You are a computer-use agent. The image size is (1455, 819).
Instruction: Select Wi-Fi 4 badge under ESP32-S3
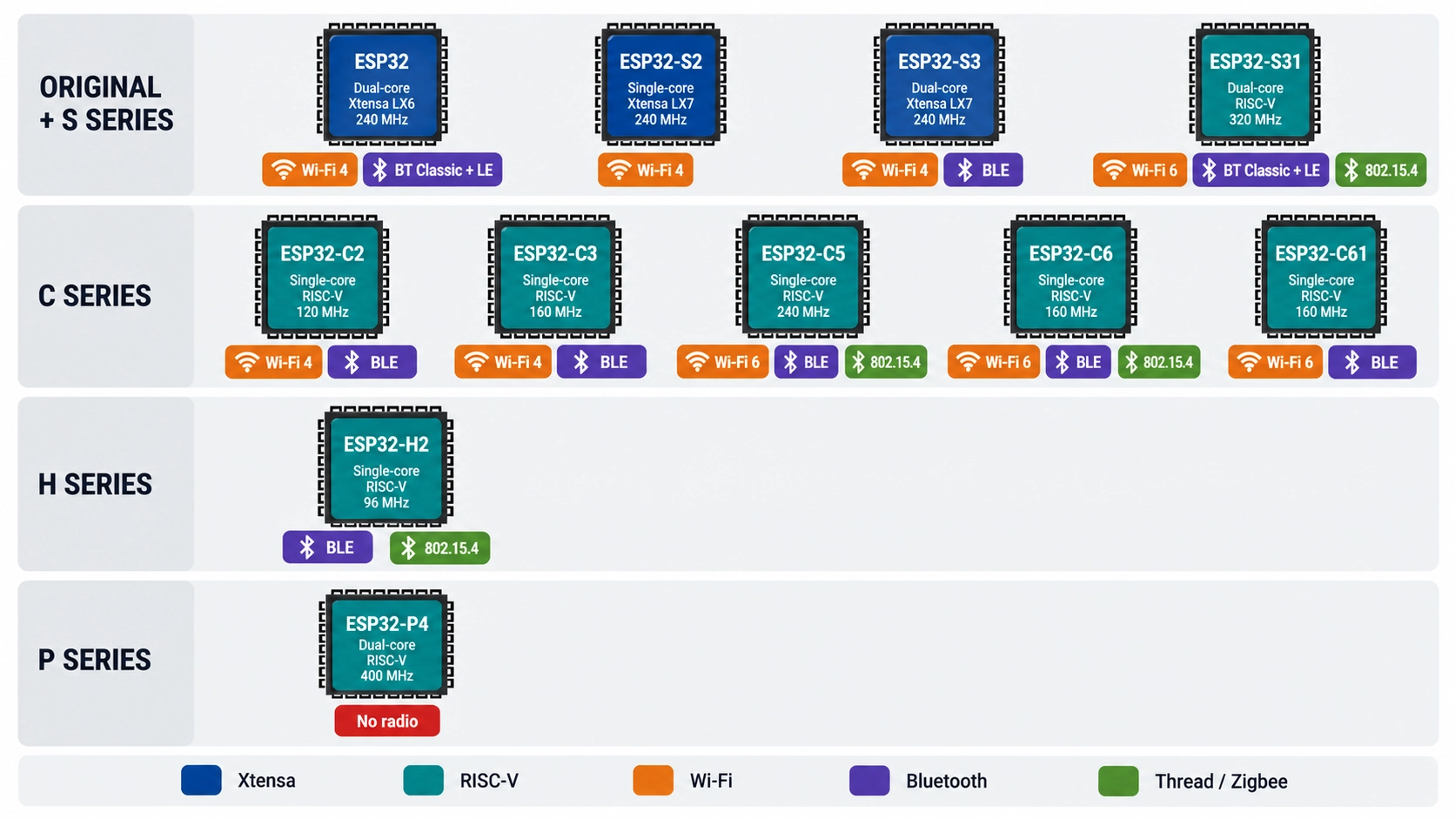pyautogui.click(x=890, y=170)
